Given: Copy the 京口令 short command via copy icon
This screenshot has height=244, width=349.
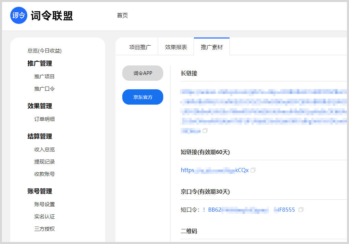Looking at the screenshot, I should coord(301,210).
